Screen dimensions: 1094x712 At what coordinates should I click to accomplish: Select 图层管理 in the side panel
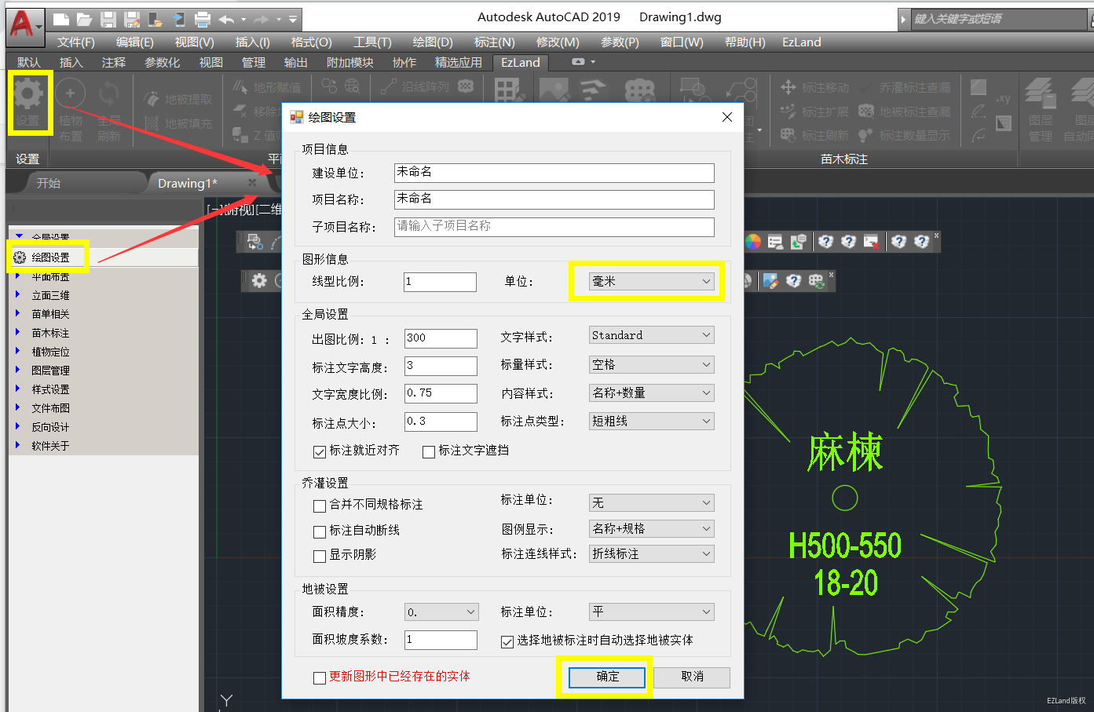(50, 371)
